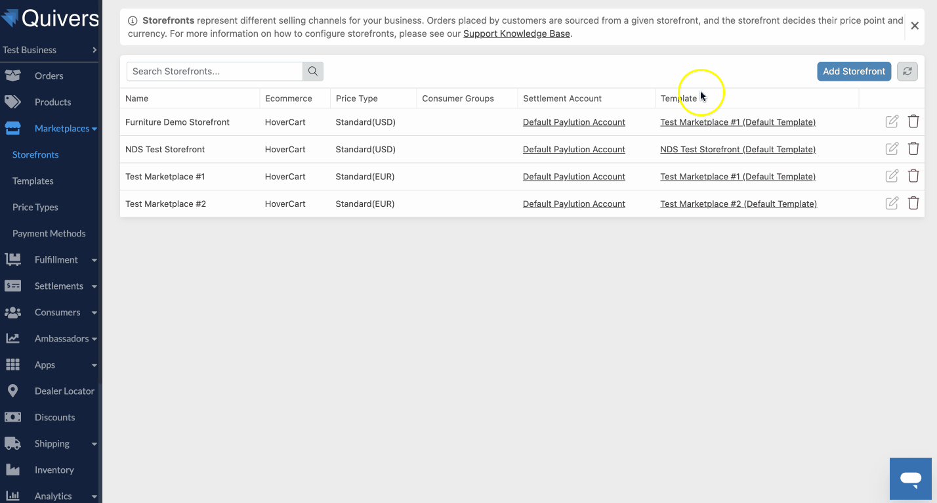Dismiss the Storefronts info banner

(915, 26)
